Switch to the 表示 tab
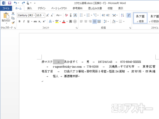The width and height of the screenshot is (159, 119). 121,8
